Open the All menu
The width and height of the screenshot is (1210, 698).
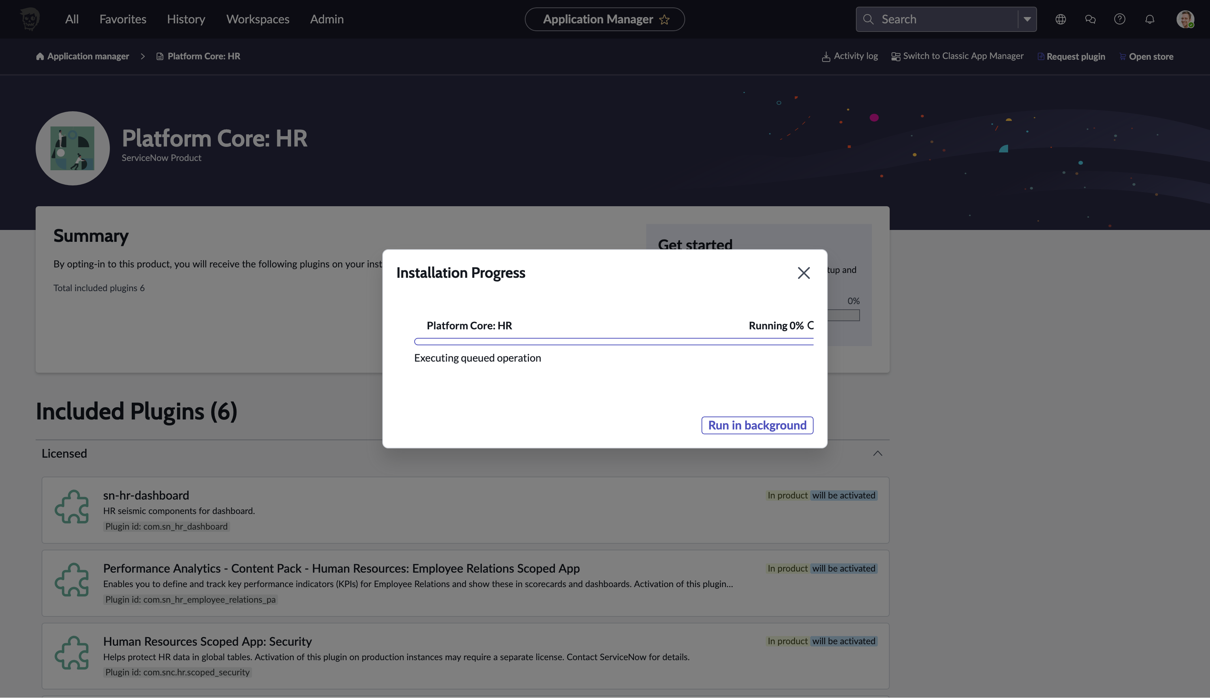click(72, 19)
